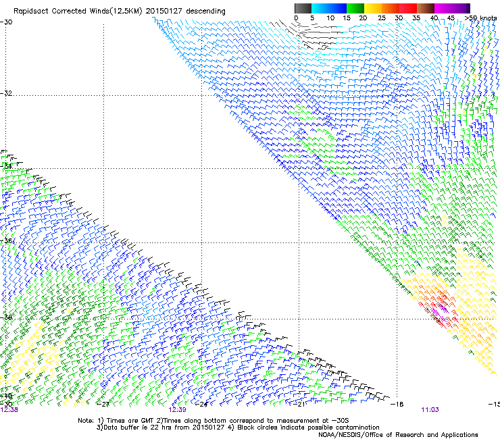Click the '-30' latitude label at top left
Viewport: 500px width, 439px height.
pyautogui.click(x=6, y=22)
